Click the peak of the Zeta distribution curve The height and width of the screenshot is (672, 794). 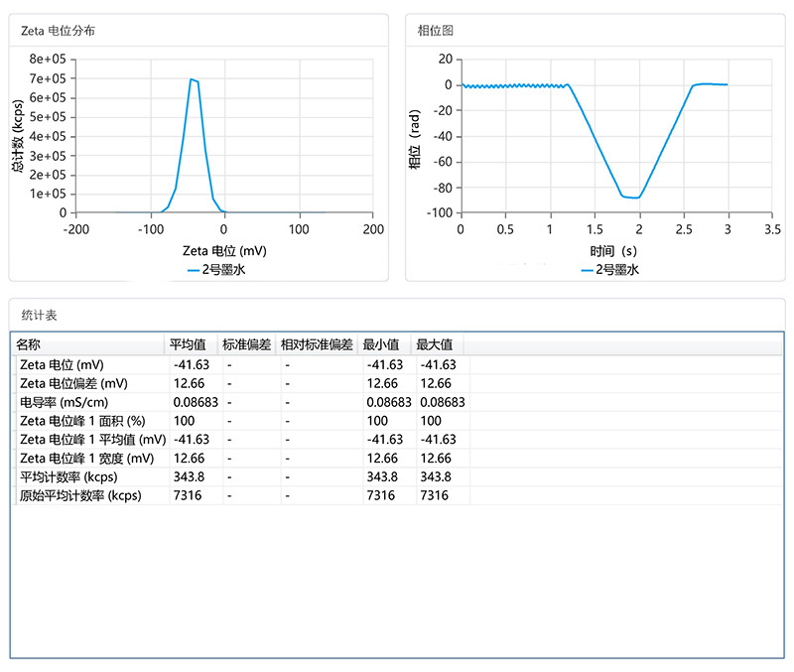191,79
